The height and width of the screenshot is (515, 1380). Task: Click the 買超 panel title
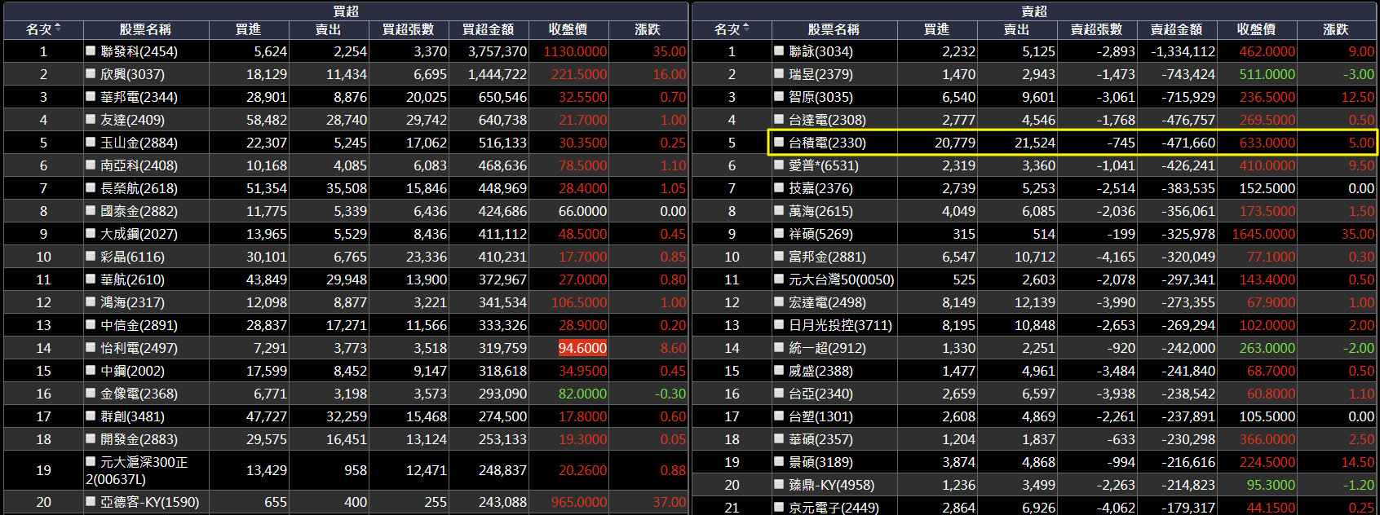[x=346, y=11]
